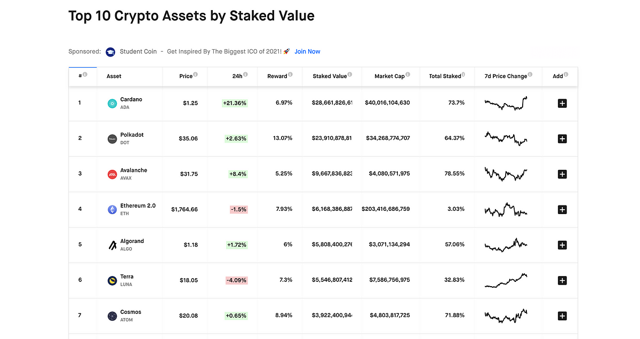640x339 pixels.
Task: Open the Cosmos asset name link
Action: pos(132,312)
